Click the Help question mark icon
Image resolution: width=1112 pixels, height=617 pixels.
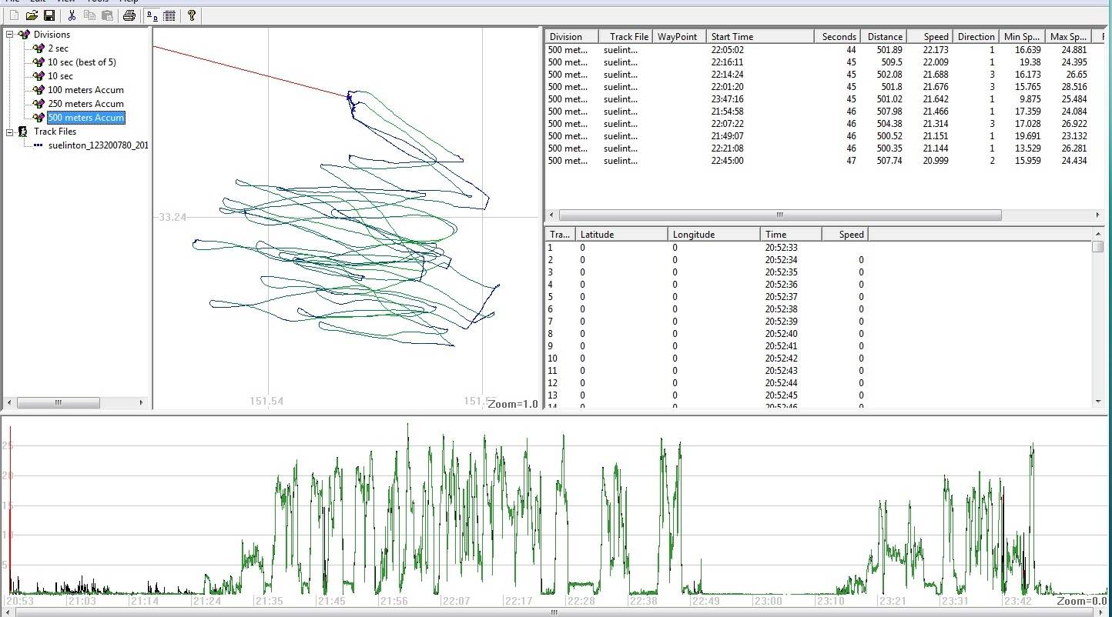click(192, 15)
